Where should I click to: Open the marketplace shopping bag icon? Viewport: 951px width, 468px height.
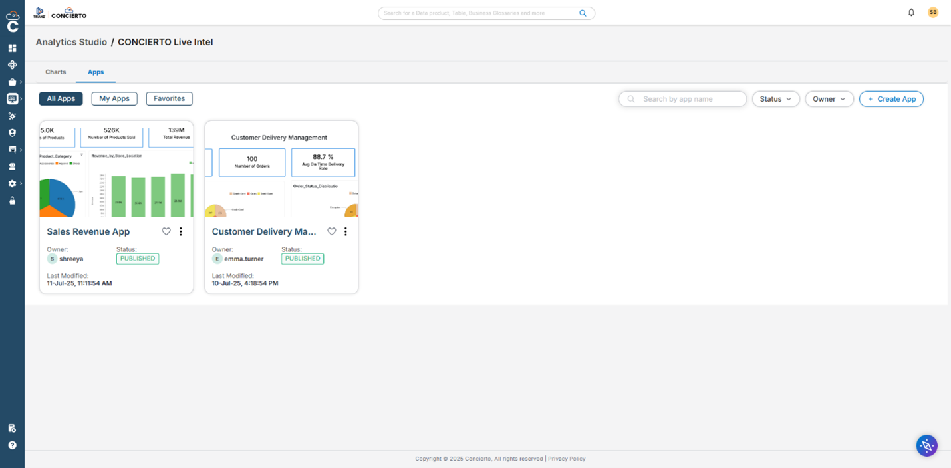[12, 81]
